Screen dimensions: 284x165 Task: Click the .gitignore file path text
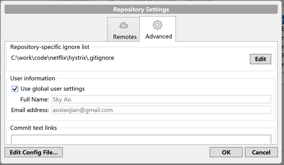pyautogui.click(x=63, y=58)
